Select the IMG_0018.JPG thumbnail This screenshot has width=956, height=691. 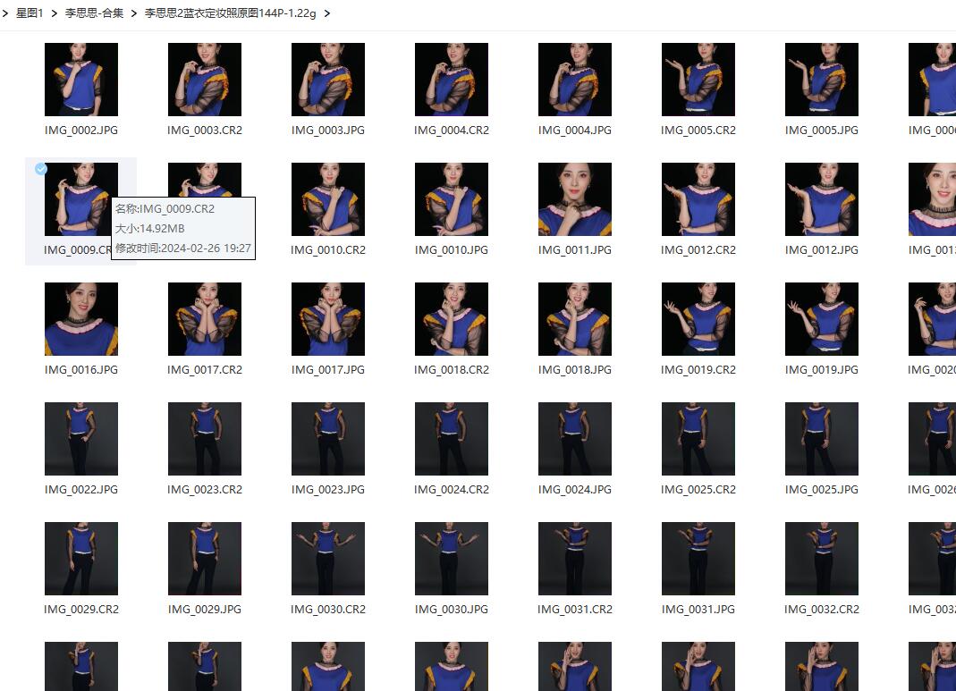click(x=575, y=319)
